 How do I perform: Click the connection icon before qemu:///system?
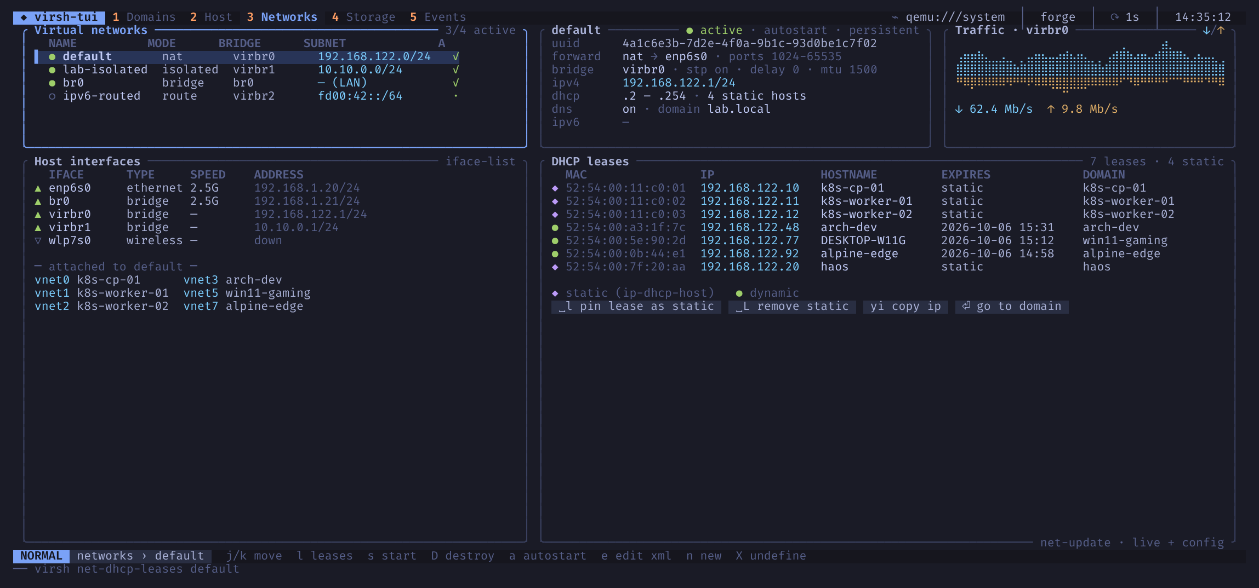click(x=895, y=17)
